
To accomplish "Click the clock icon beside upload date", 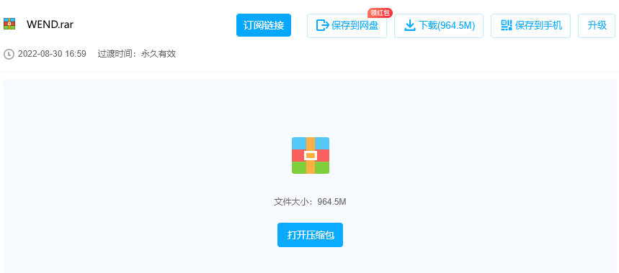I will tap(9, 55).
